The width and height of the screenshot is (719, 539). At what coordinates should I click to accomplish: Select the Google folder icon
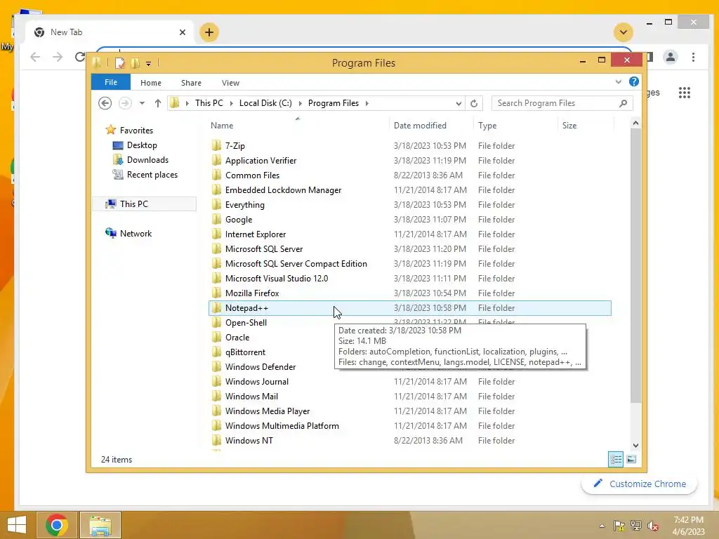click(217, 220)
